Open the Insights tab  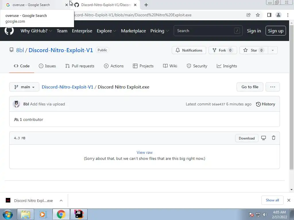point(227,66)
